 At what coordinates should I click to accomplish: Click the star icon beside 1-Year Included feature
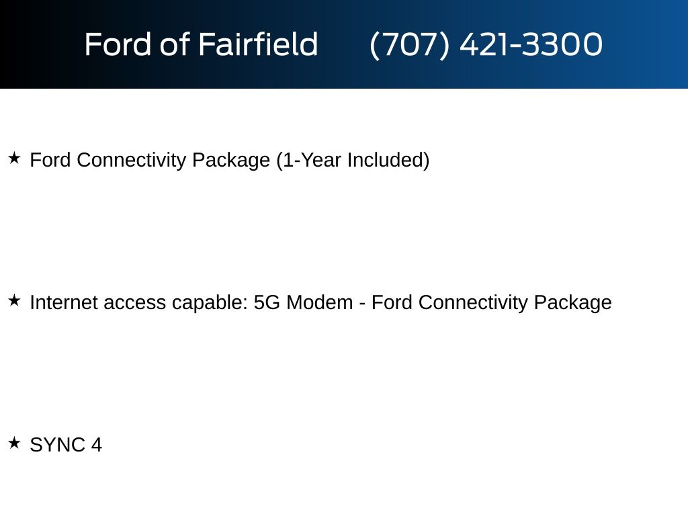click(x=14, y=159)
